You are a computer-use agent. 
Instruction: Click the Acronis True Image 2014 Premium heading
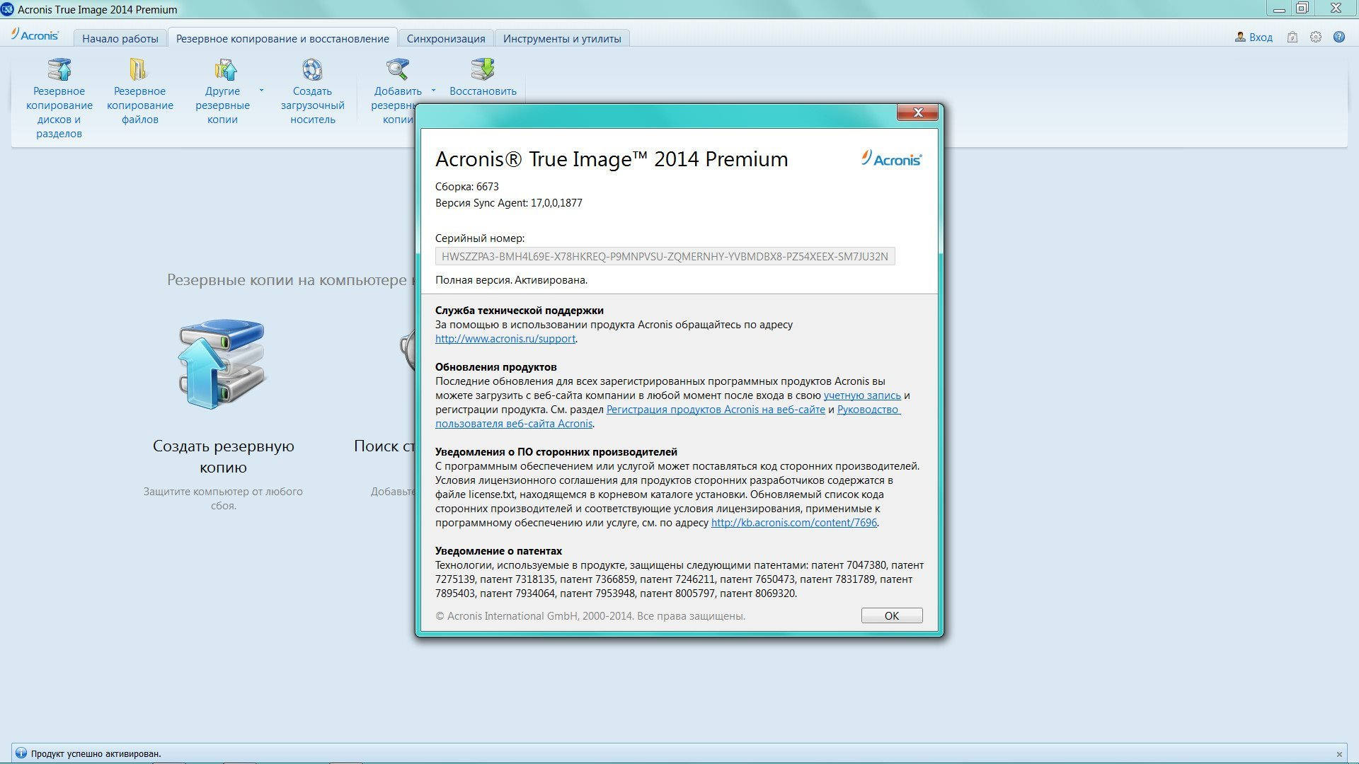click(612, 159)
